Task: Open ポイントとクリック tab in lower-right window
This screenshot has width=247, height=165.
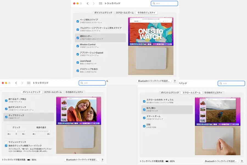Action: click(x=170, y=93)
